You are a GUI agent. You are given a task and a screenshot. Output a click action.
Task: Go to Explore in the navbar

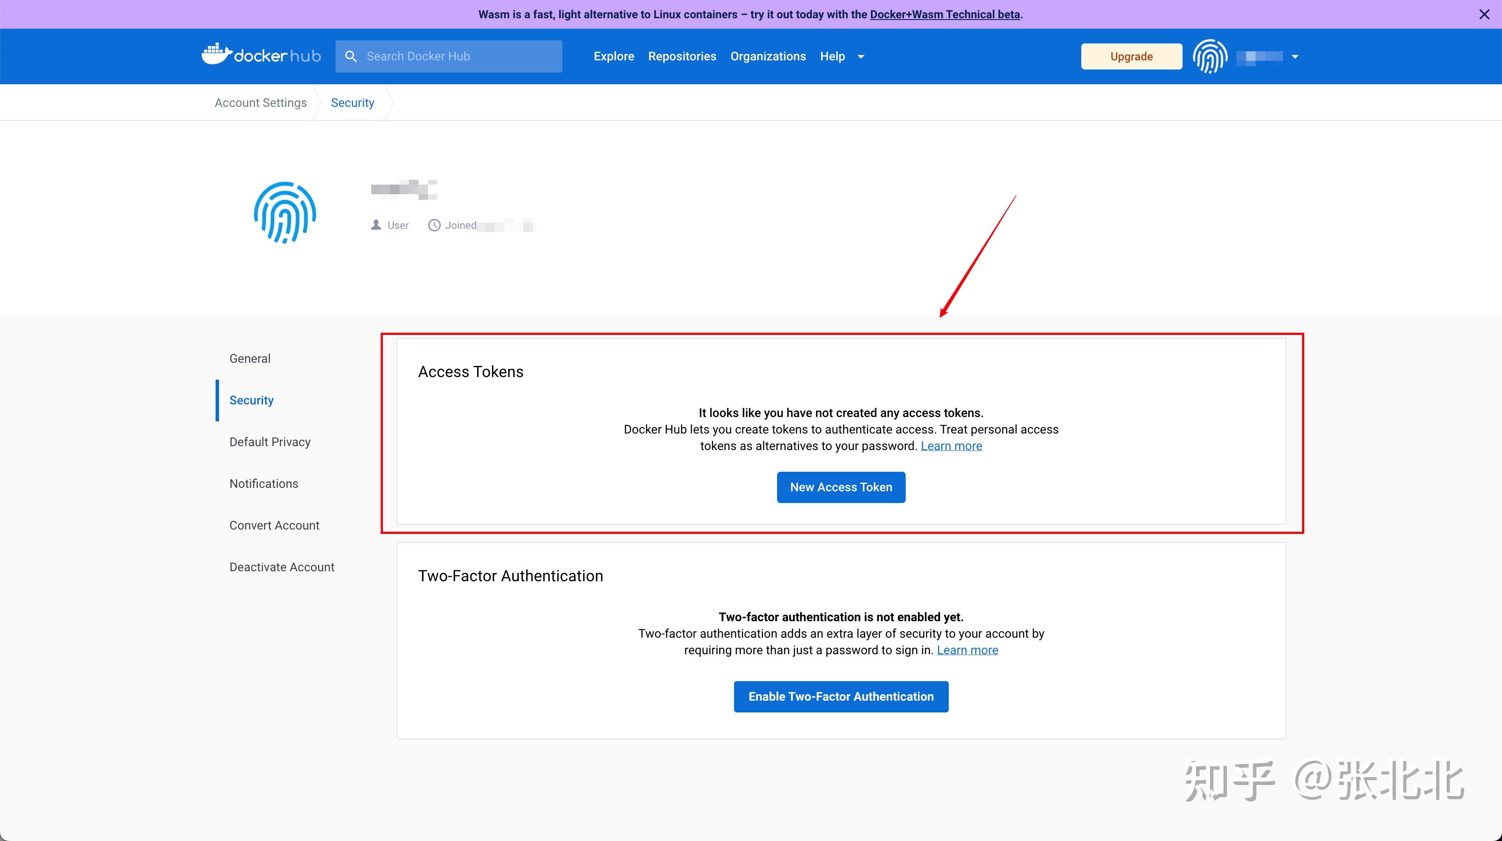(x=613, y=56)
